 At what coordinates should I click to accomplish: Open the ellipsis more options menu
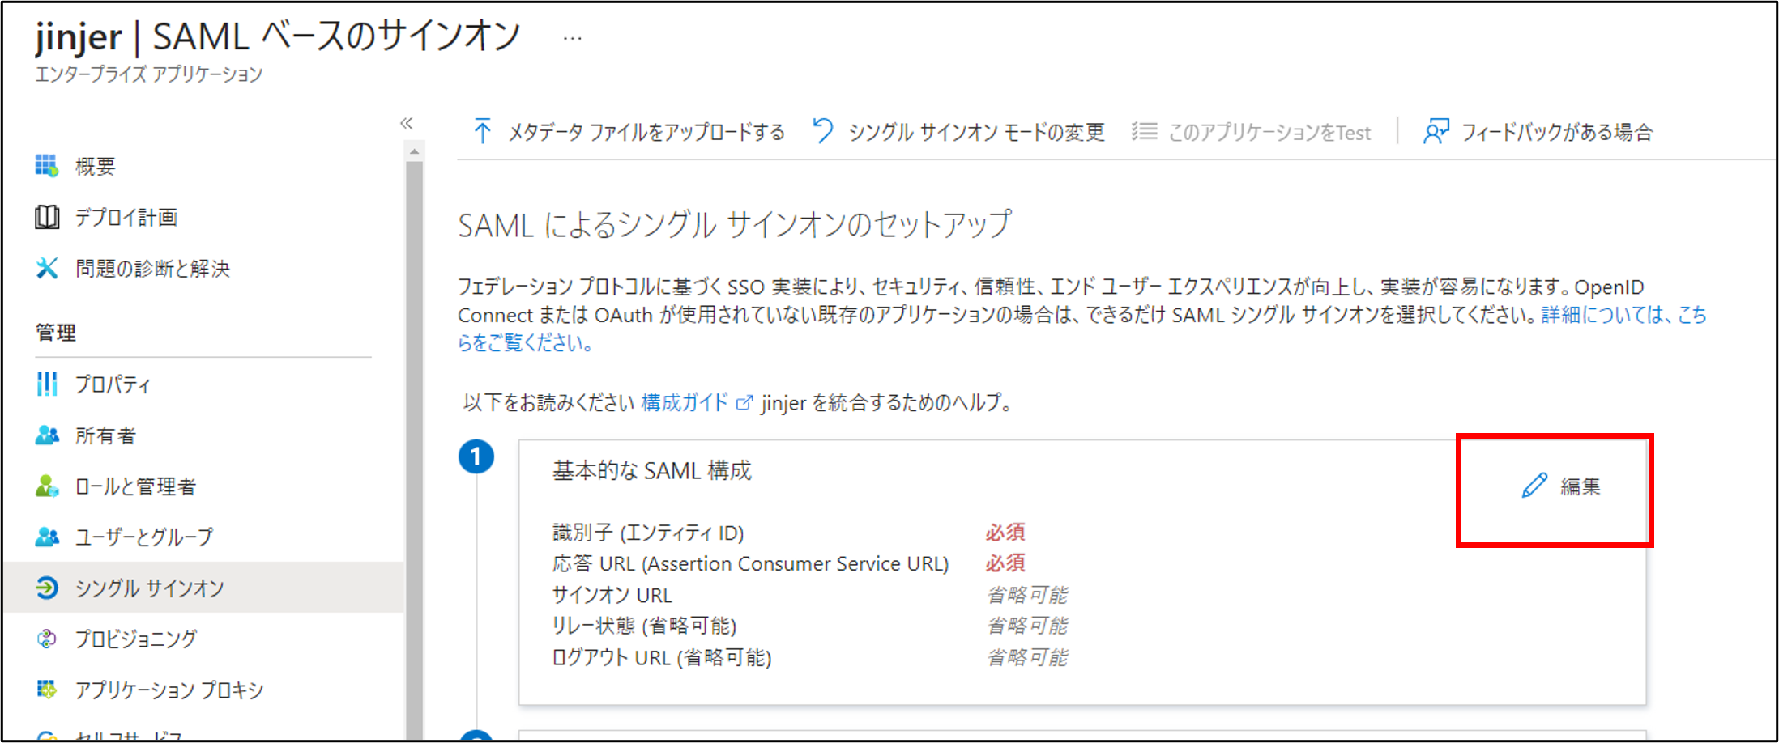click(572, 38)
